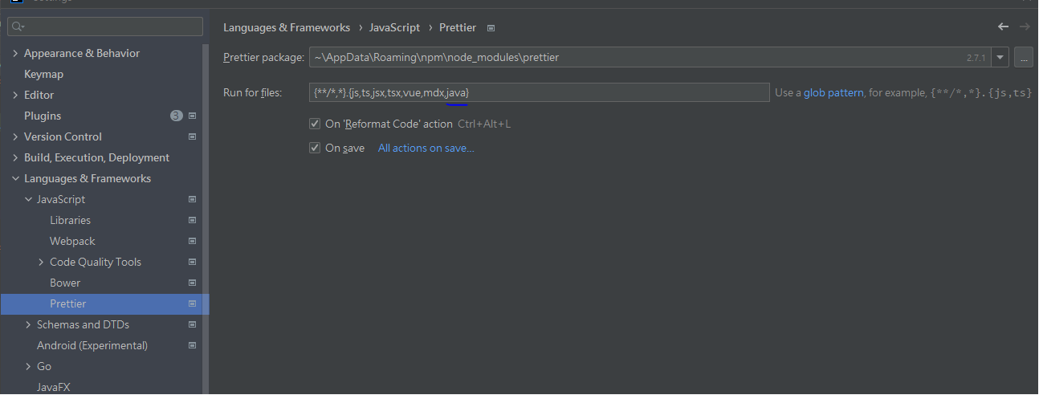This screenshot has height=395, width=1039.
Task: Click the project-level icon beside Android (Experimental)
Action: click(x=192, y=345)
